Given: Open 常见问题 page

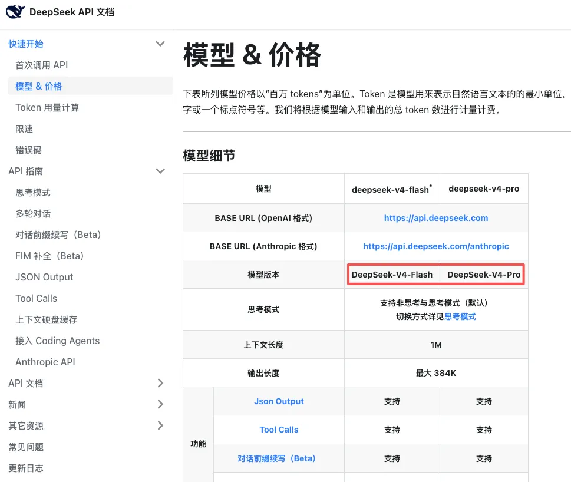Looking at the screenshot, I should [x=26, y=447].
